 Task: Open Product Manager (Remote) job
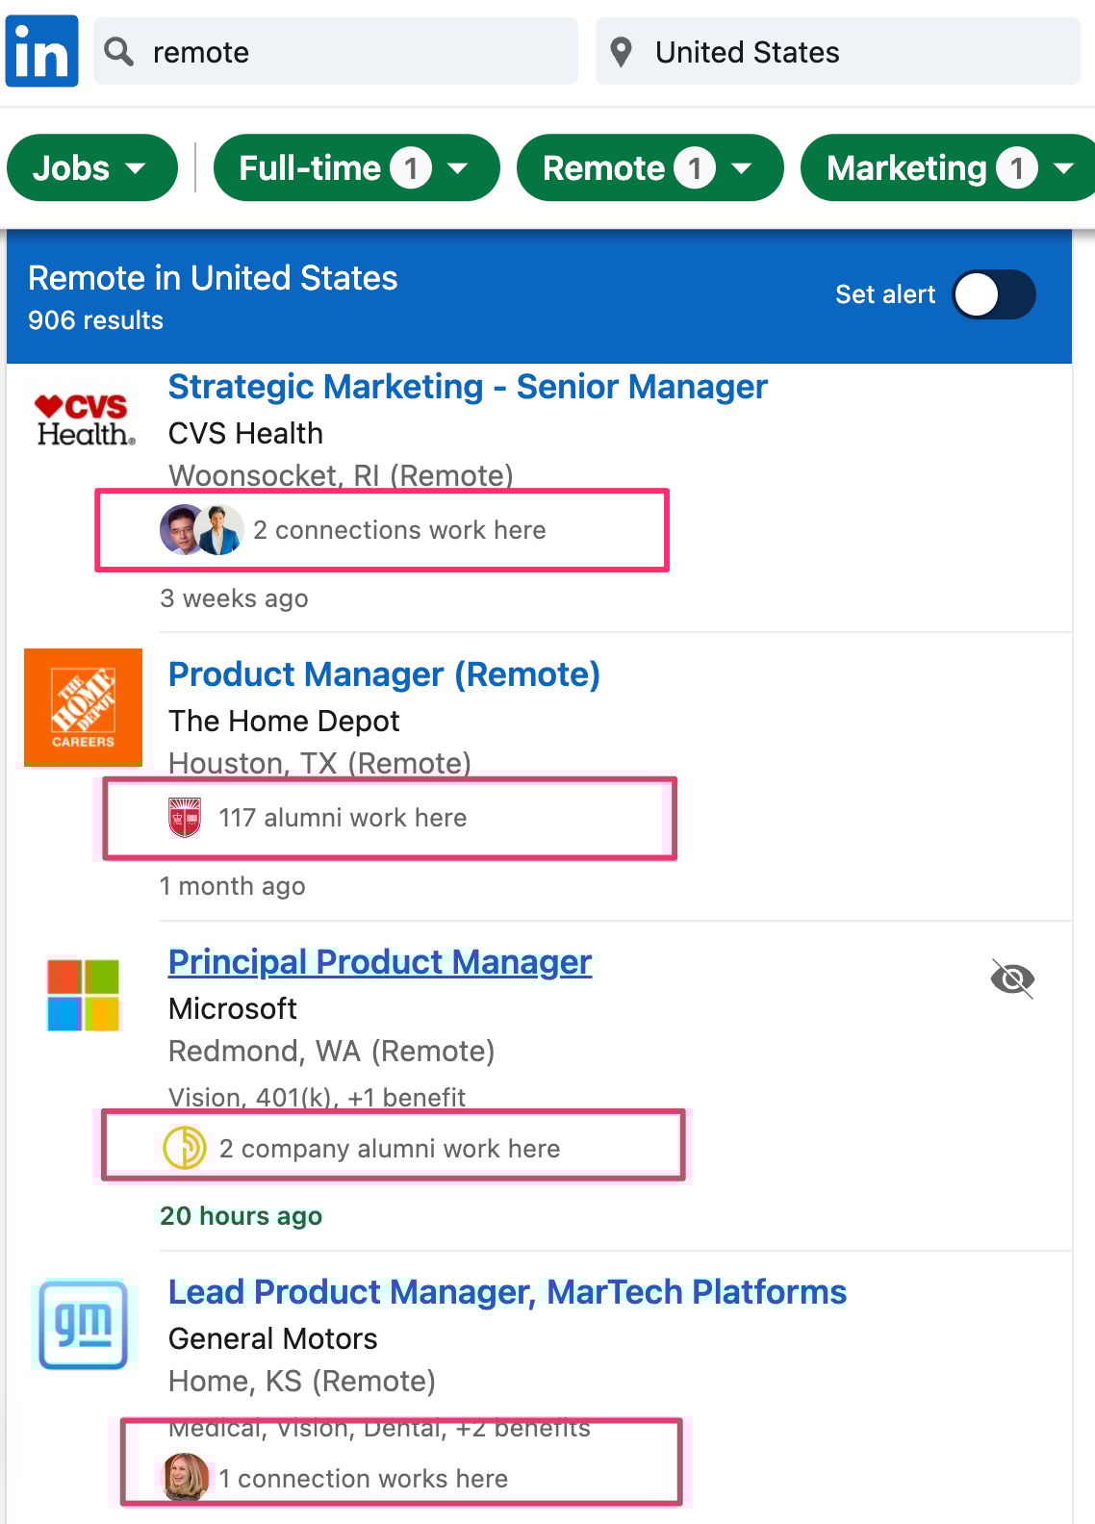tap(384, 674)
